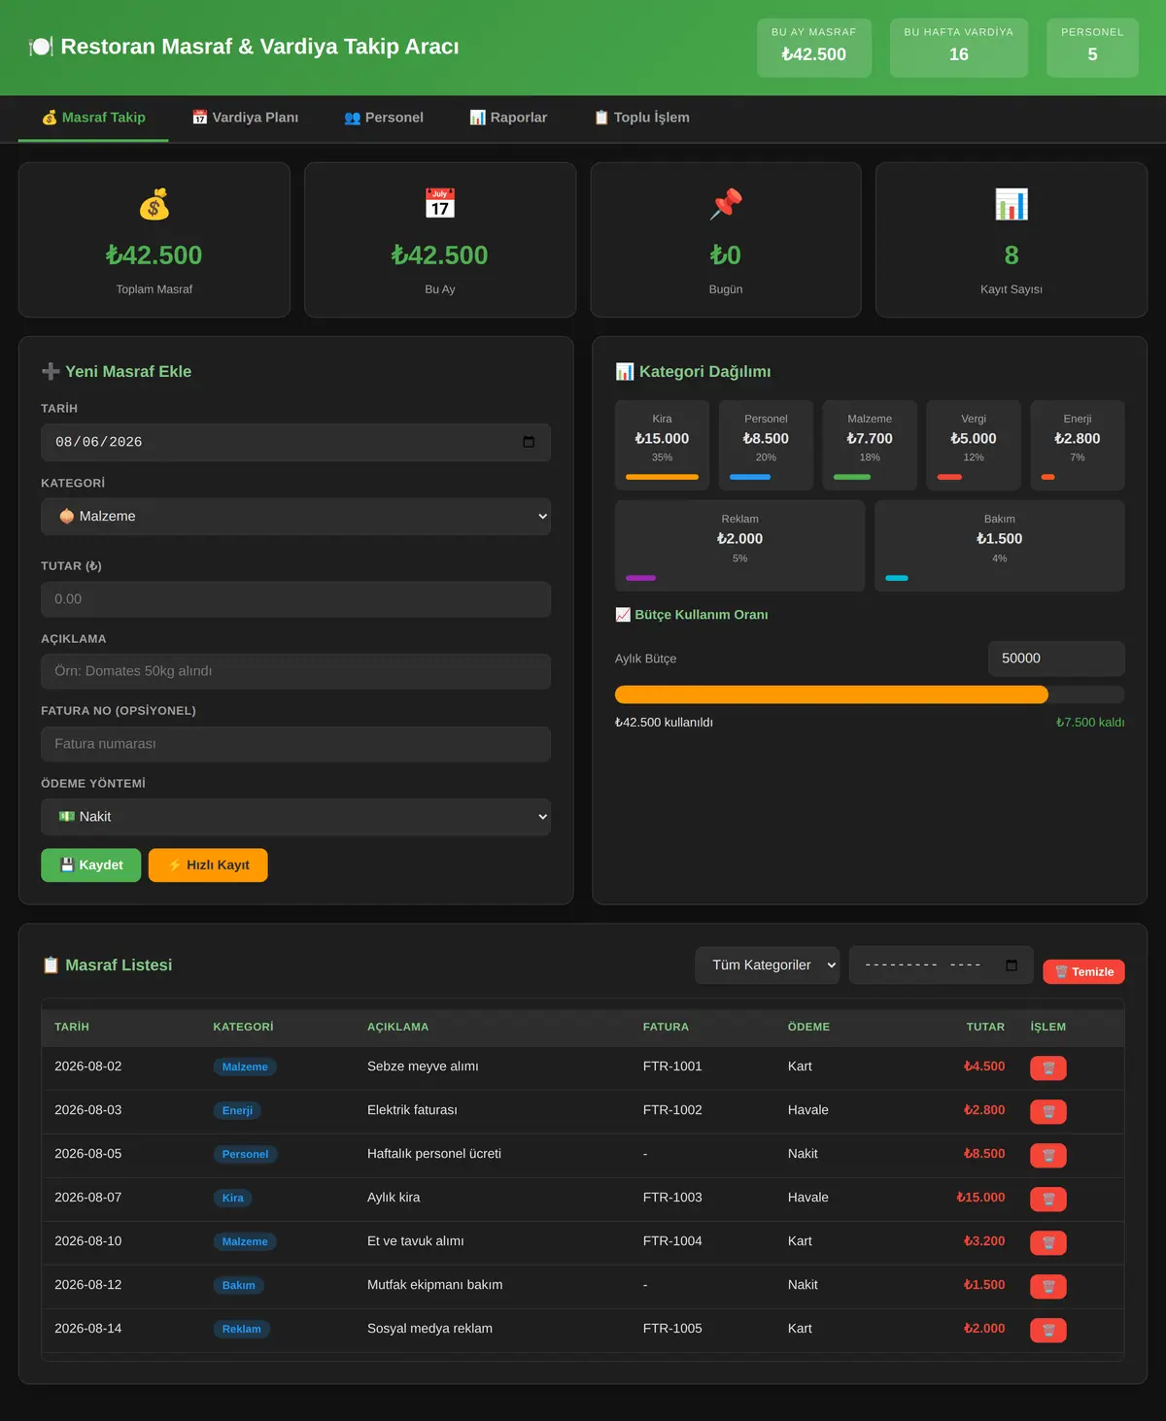1166x1421 pixels.
Task: Edit the Aylık Bütçe value field
Action: coord(1056,659)
